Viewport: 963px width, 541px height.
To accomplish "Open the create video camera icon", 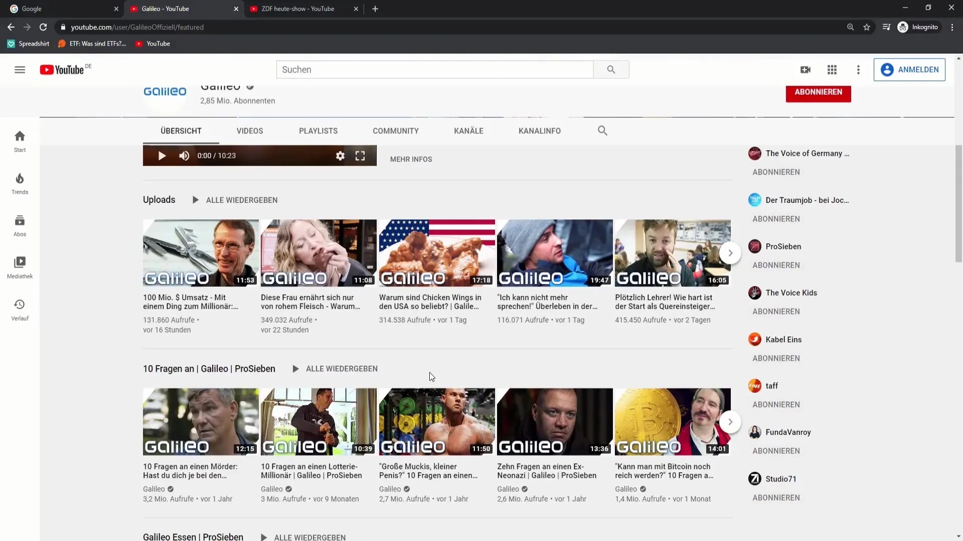I will click(806, 70).
